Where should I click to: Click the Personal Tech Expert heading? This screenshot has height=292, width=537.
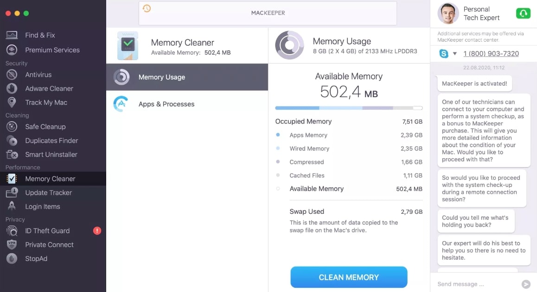(481, 13)
